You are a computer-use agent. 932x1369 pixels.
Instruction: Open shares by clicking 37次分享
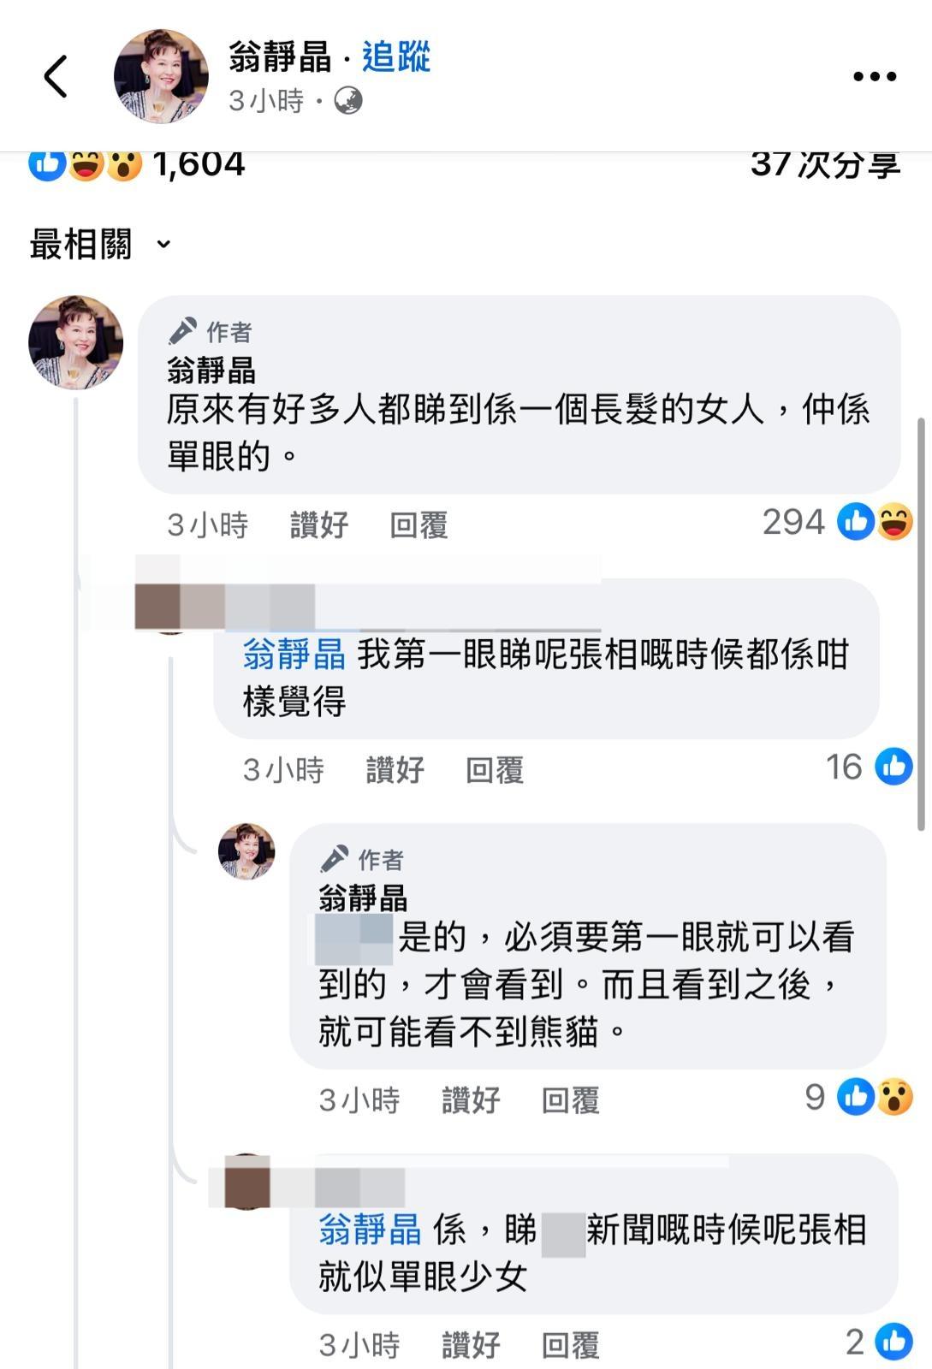pos(824,166)
